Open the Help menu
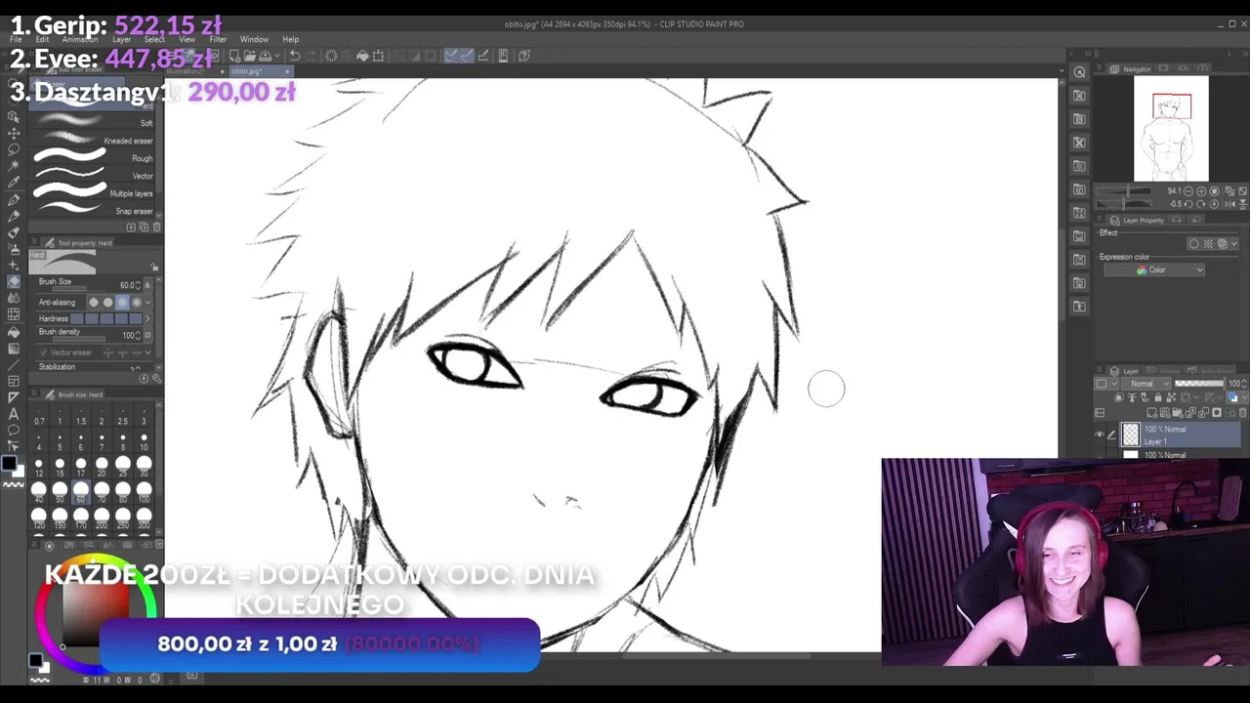 290,40
